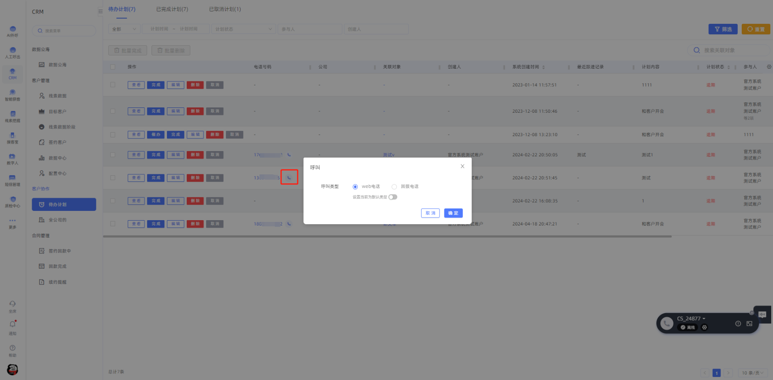The height and width of the screenshot is (380, 773).
Task: Close the 呼叫 dialog with X
Action: [x=462, y=166]
